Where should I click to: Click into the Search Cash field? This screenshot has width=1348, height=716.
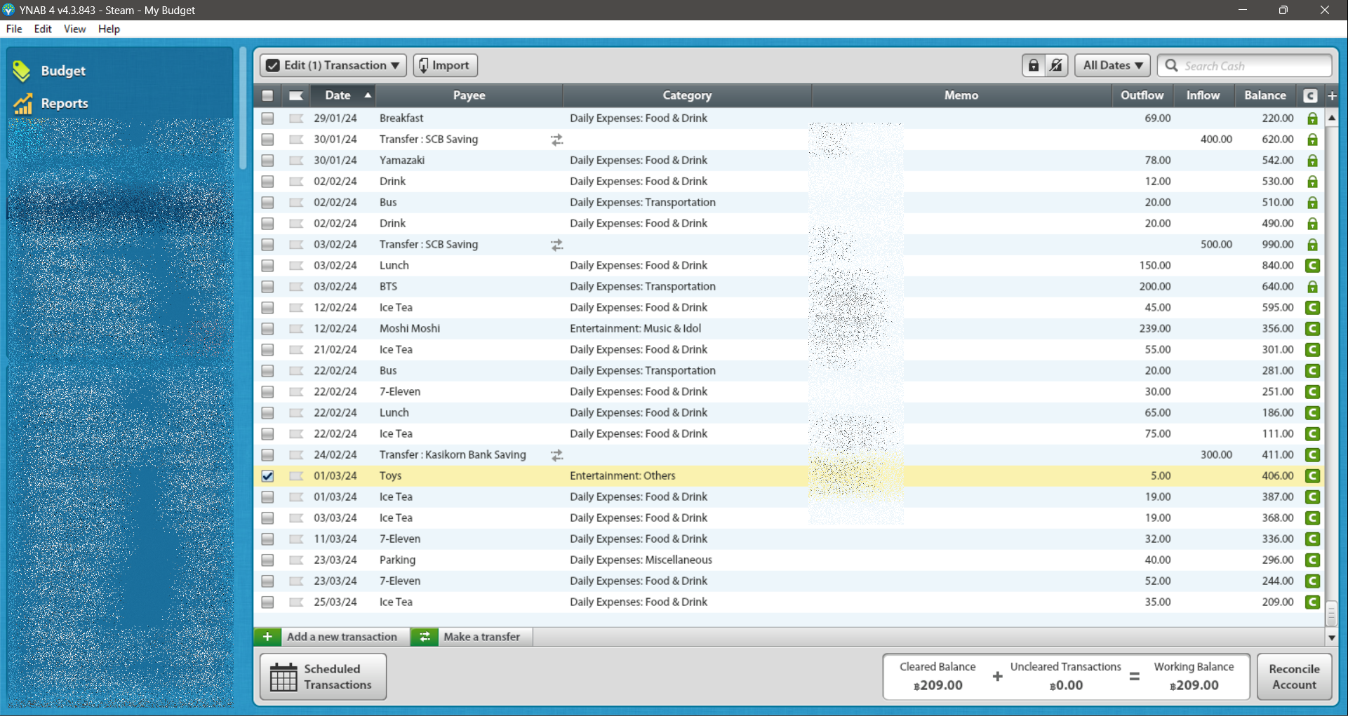click(1244, 66)
